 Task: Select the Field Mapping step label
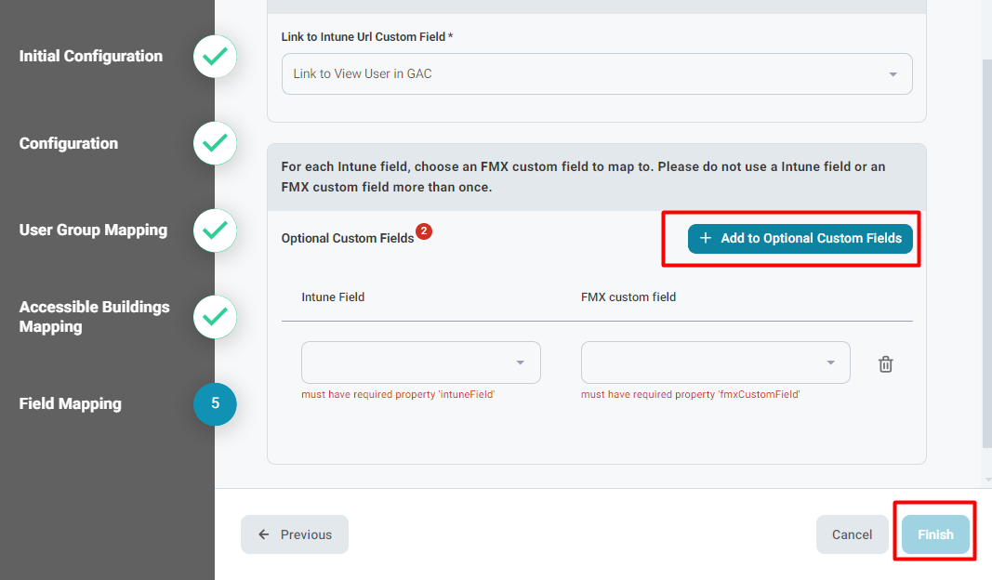pos(71,404)
